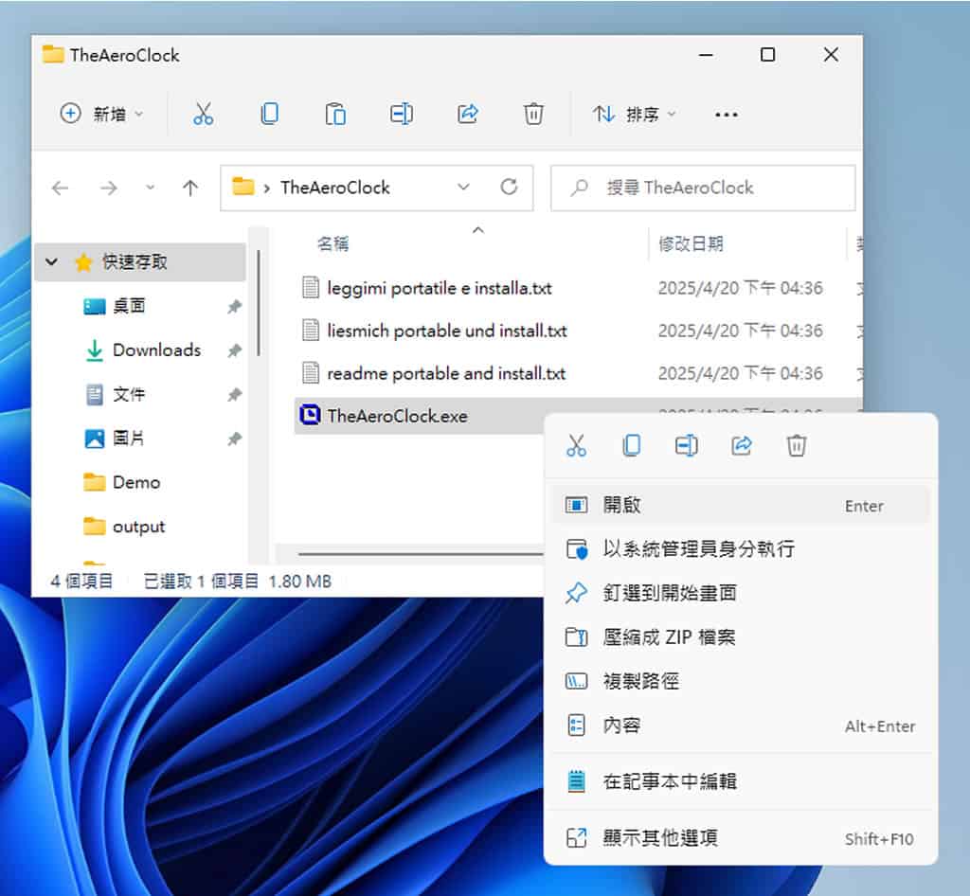Collapse the 快速存取 tree node

click(x=52, y=262)
